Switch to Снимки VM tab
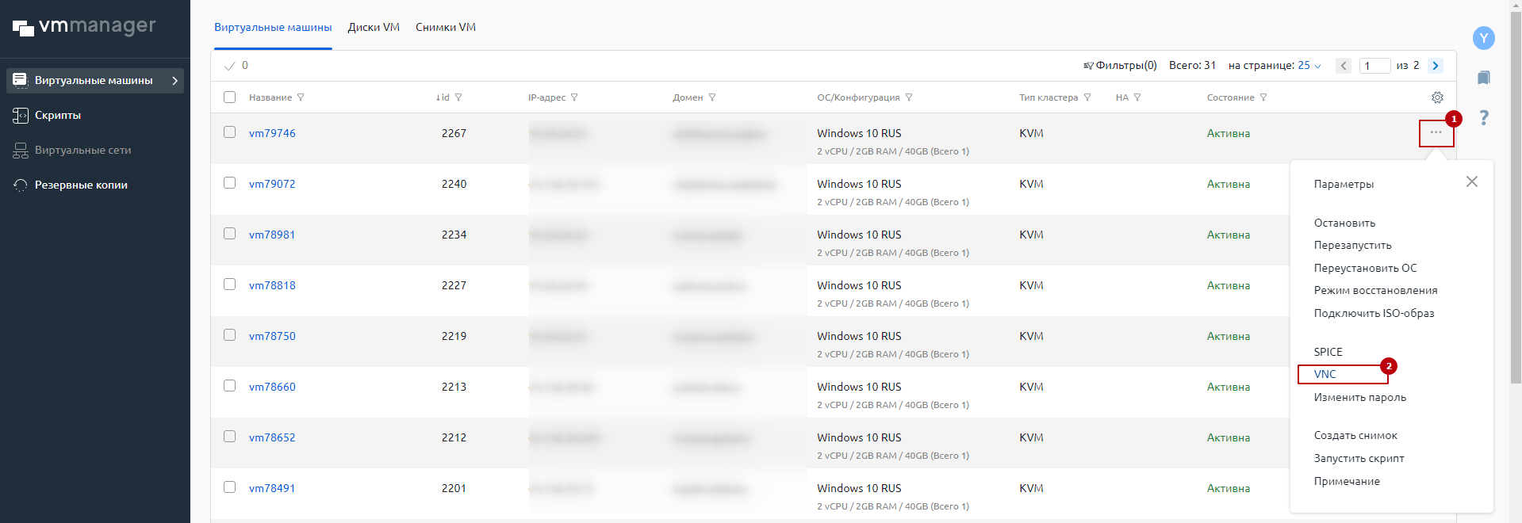The height and width of the screenshot is (523, 1522). tap(446, 27)
